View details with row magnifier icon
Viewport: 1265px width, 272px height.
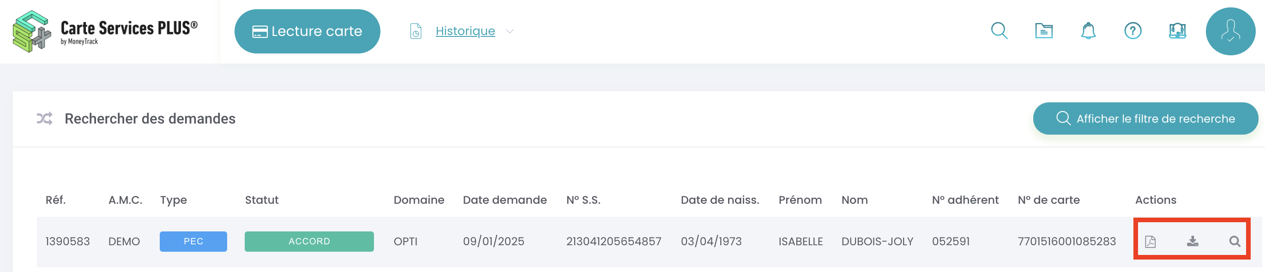[1234, 241]
